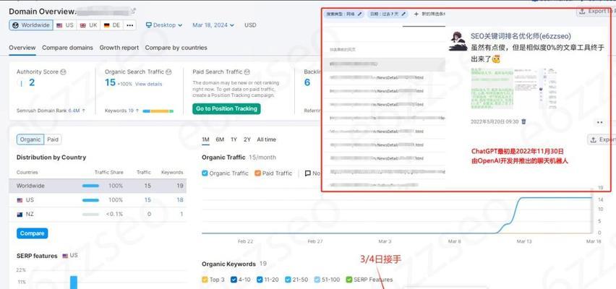Click Go to Position Tracking button
This screenshot has height=289, width=616.
[226, 109]
